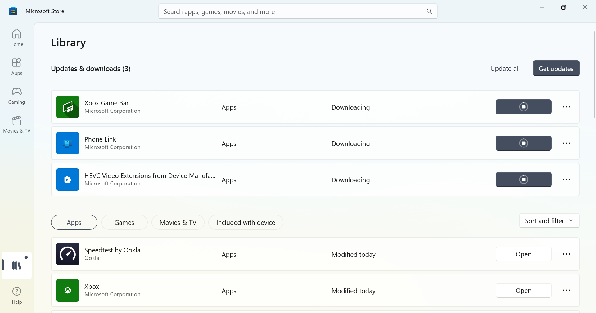This screenshot has width=596, height=313.
Task: Select Included with device filter tab
Action: coord(246,222)
